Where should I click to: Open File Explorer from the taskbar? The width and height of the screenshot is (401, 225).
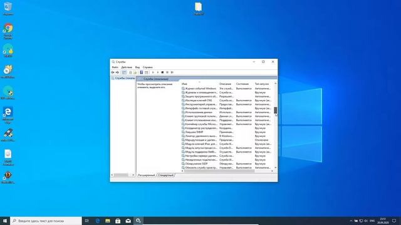click(x=108, y=221)
